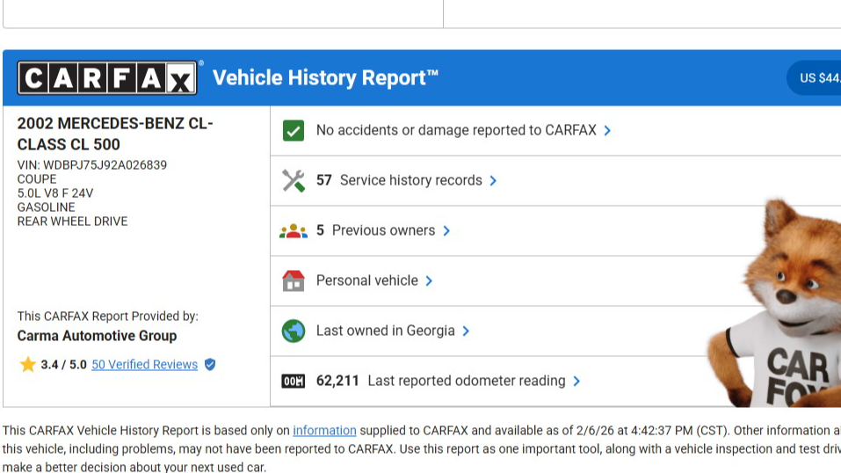The width and height of the screenshot is (841, 473).
Task: Expand No accidents or damage reported arrow
Action: click(607, 131)
